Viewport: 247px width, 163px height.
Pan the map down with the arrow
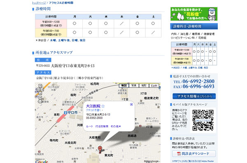40,93
